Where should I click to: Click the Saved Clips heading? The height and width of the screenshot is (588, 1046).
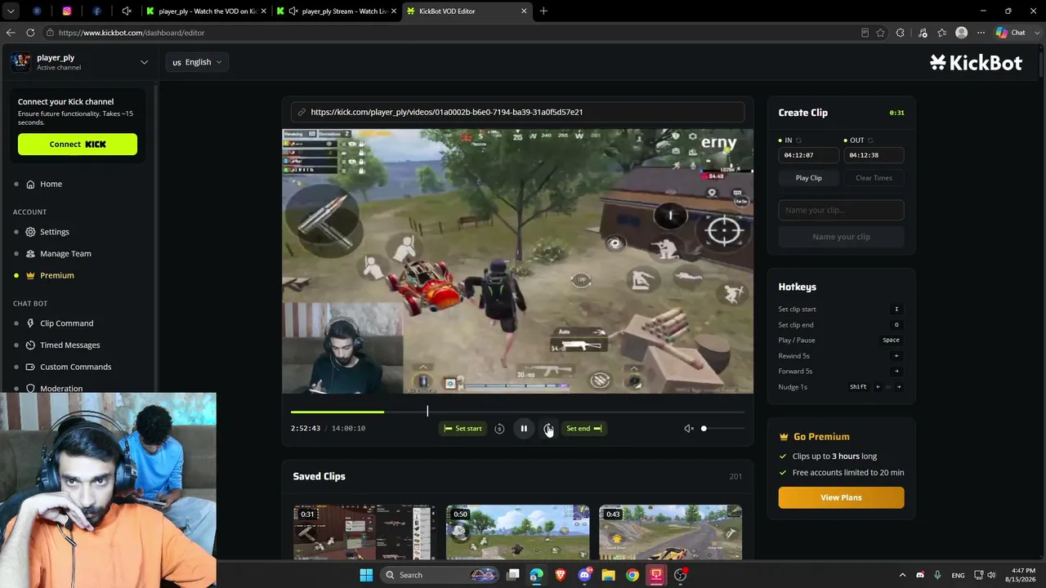click(x=319, y=476)
